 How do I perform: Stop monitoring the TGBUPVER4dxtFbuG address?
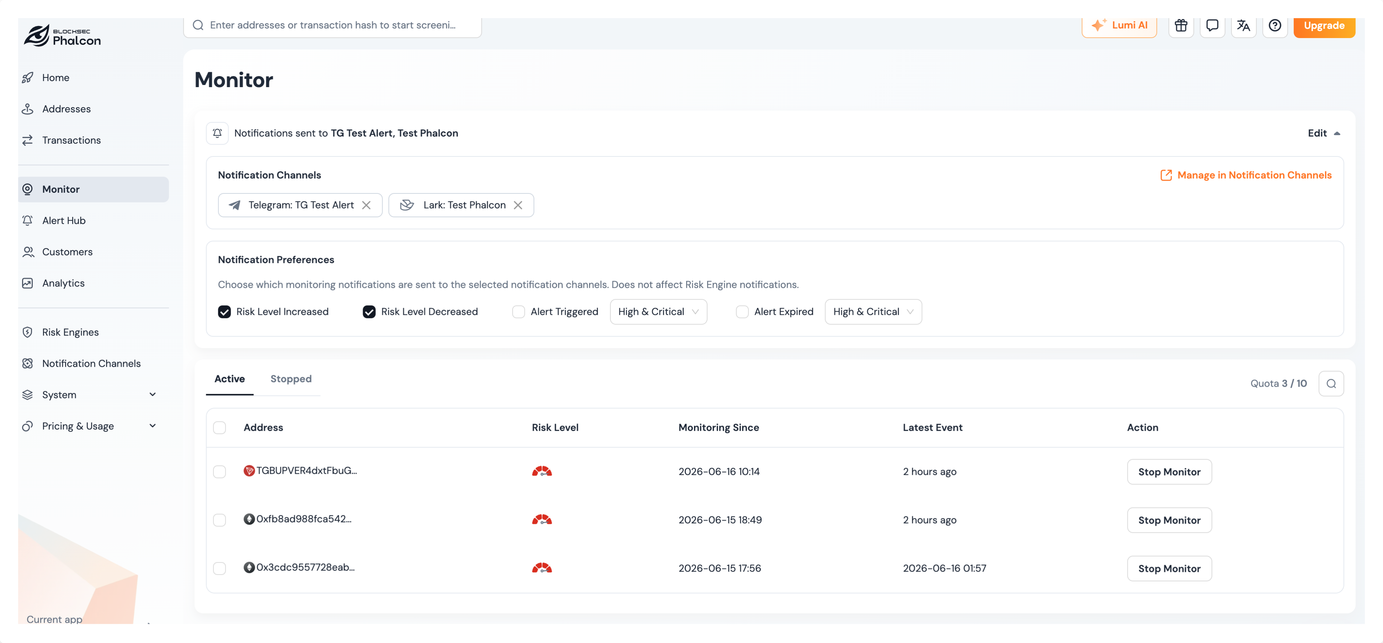pyautogui.click(x=1169, y=472)
